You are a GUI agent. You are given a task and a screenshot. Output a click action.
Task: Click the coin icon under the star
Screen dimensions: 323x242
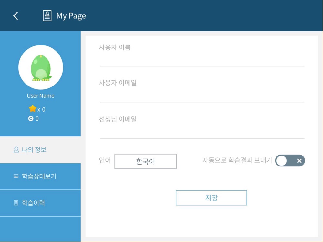tap(31, 119)
